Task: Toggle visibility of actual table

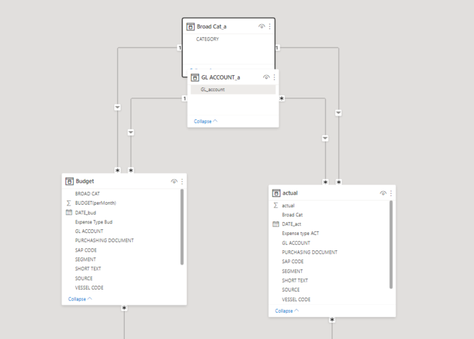Action: [x=383, y=193]
